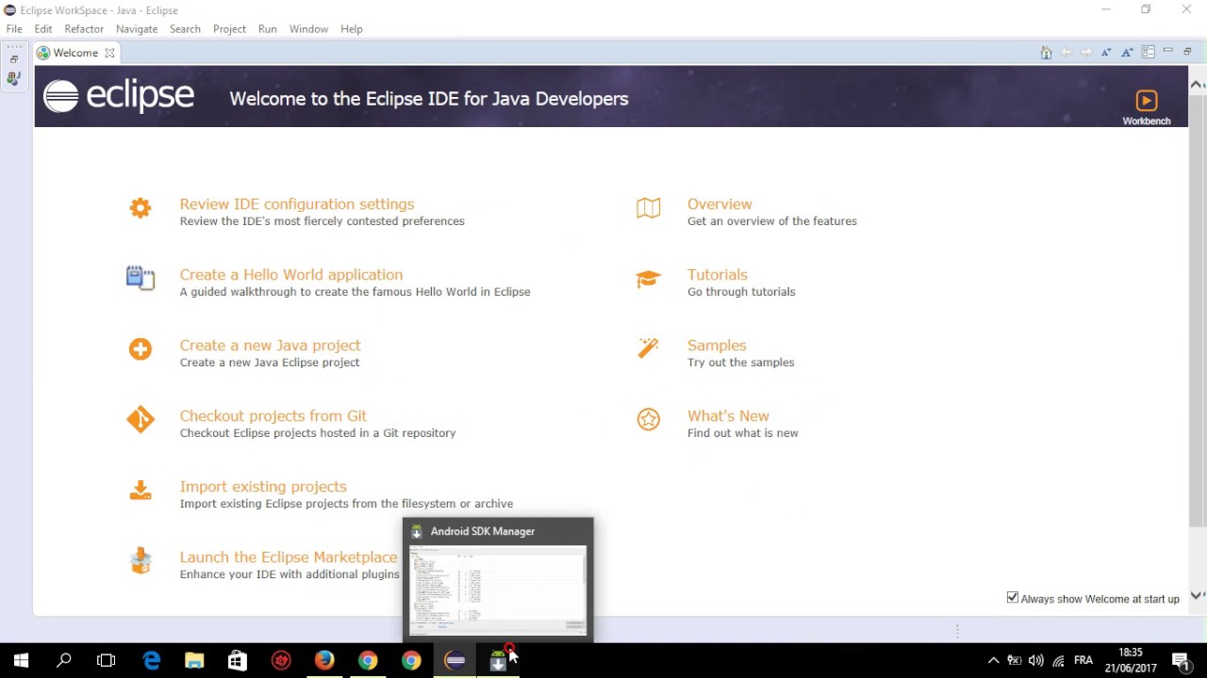Open Launch the Eclipse Marketplace link
The image size is (1207, 678).
point(289,557)
